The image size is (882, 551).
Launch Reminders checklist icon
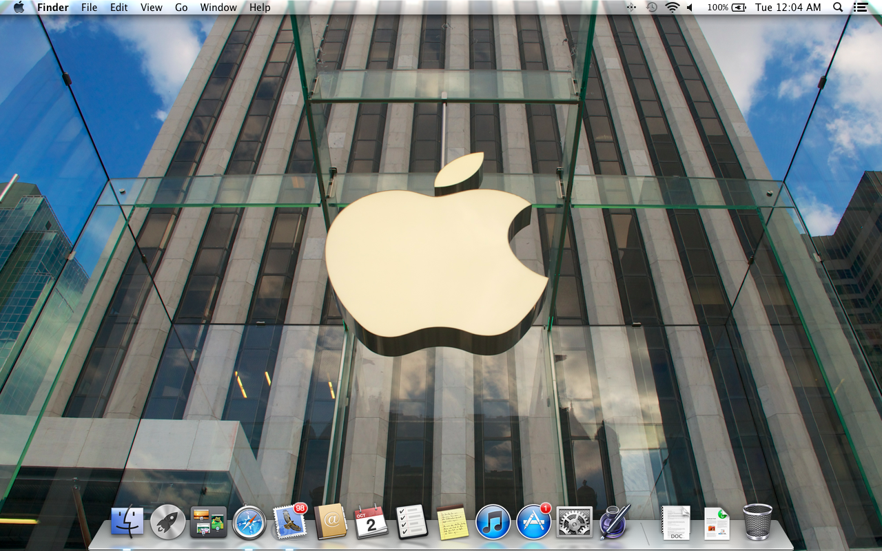[412, 522]
